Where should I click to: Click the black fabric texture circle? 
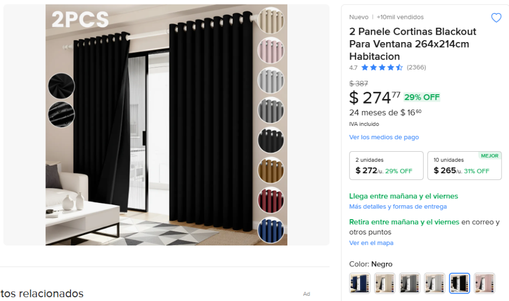(61, 86)
